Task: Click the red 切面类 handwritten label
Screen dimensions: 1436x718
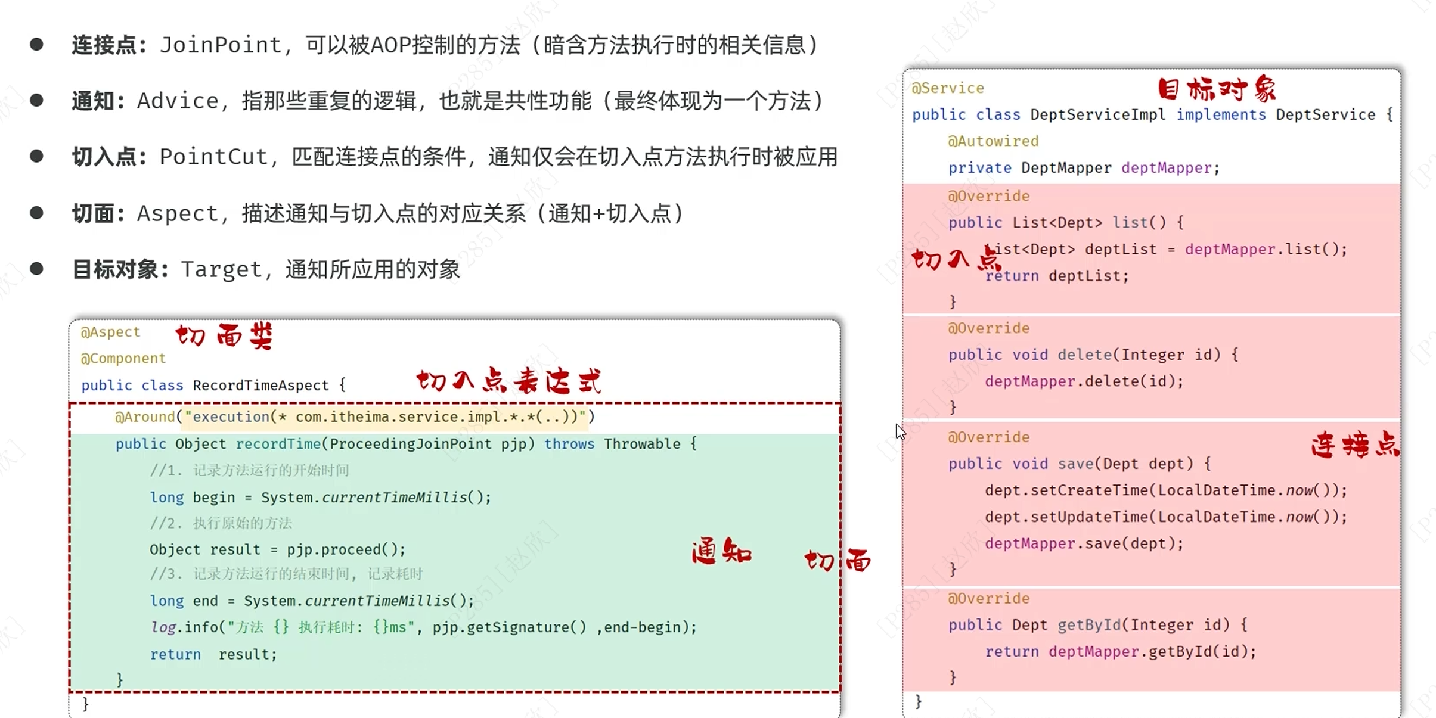Action: coord(224,336)
